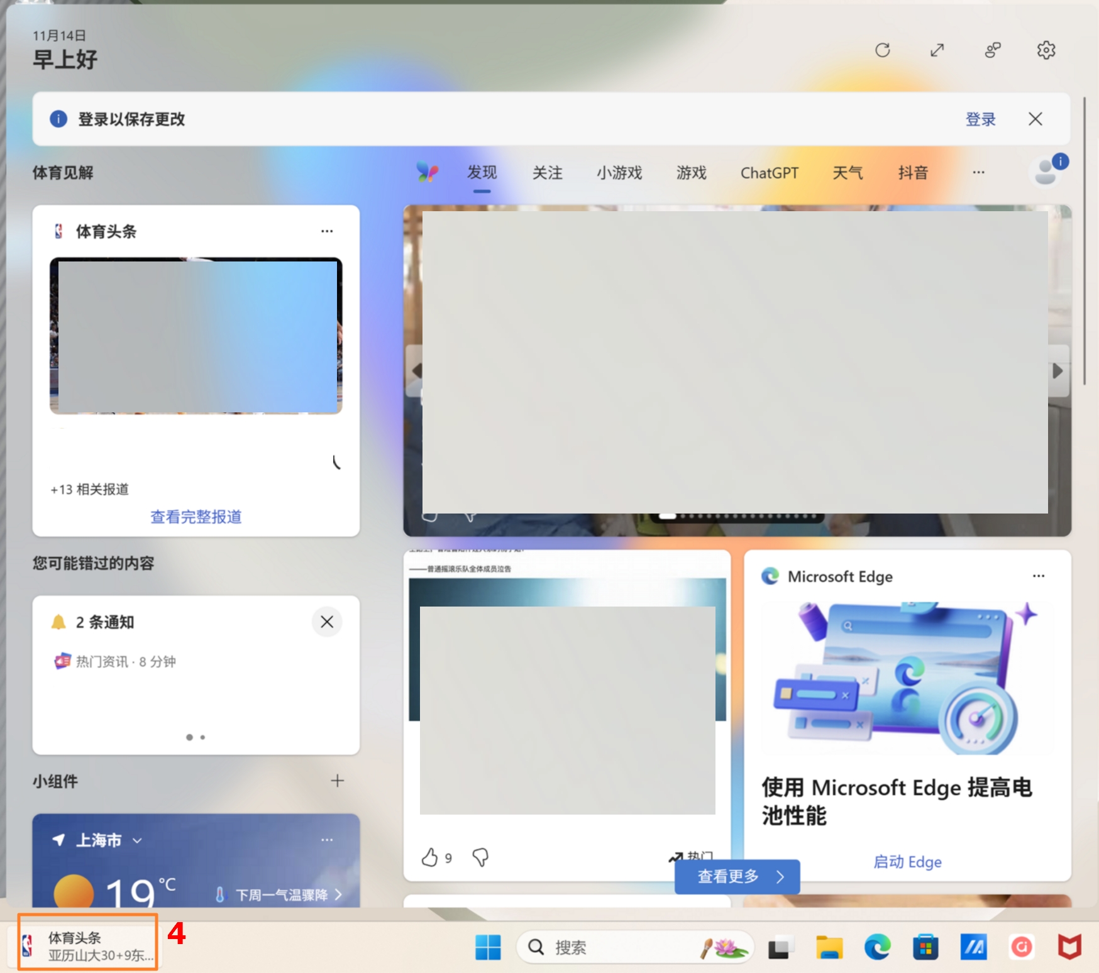Show more feed tabs via ellipsis

[978, 172]
